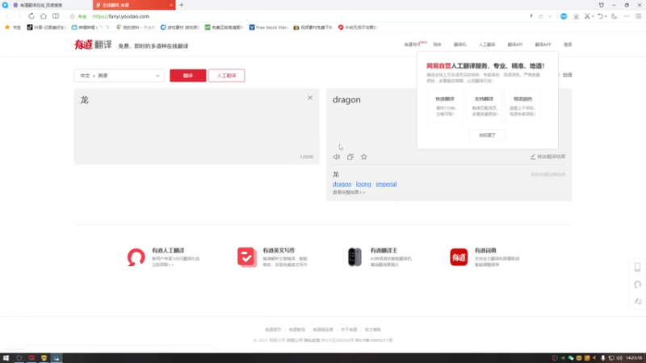Close the Youdao translation tab

pyautogui.click(x=171, y=5)
